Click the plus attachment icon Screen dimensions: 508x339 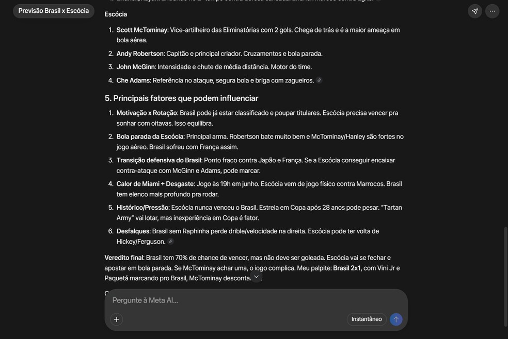click(117, 319)
